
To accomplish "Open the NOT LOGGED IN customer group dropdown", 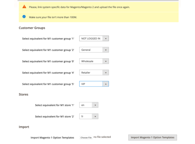I will tap(94, 38).
